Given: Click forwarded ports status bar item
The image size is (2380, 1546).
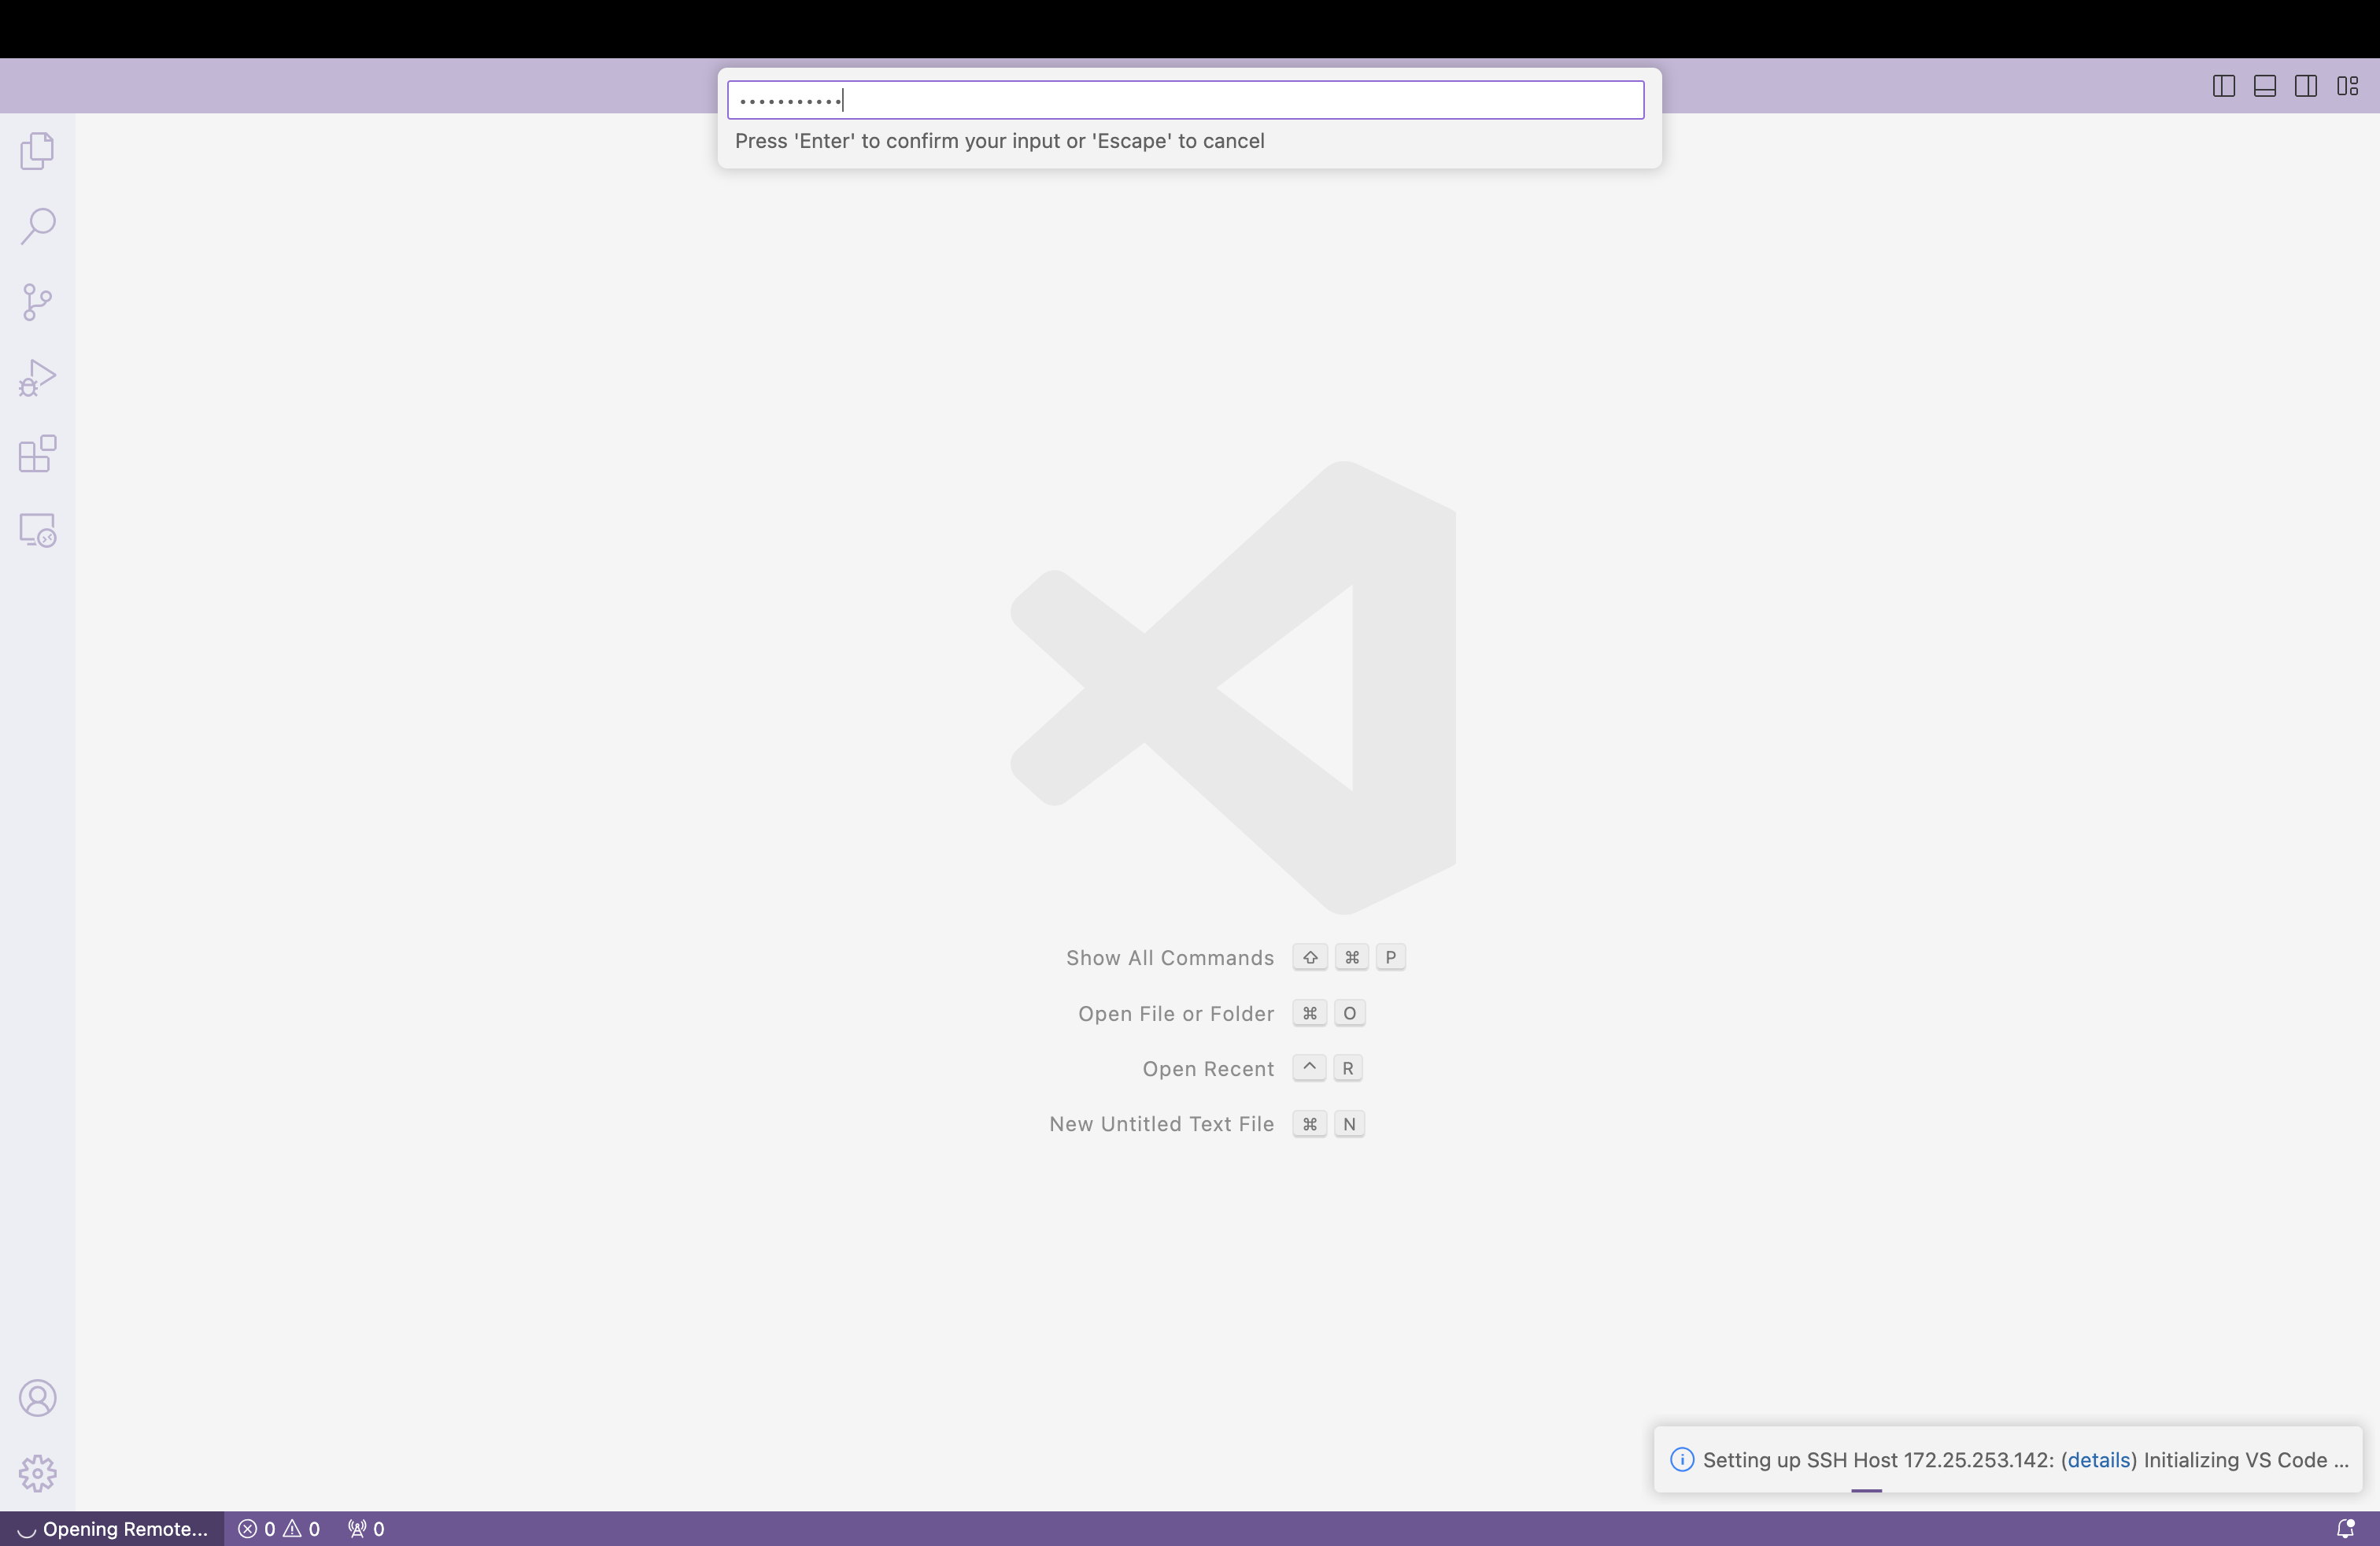Looking at the screenshot, I should click(366, 1529).
